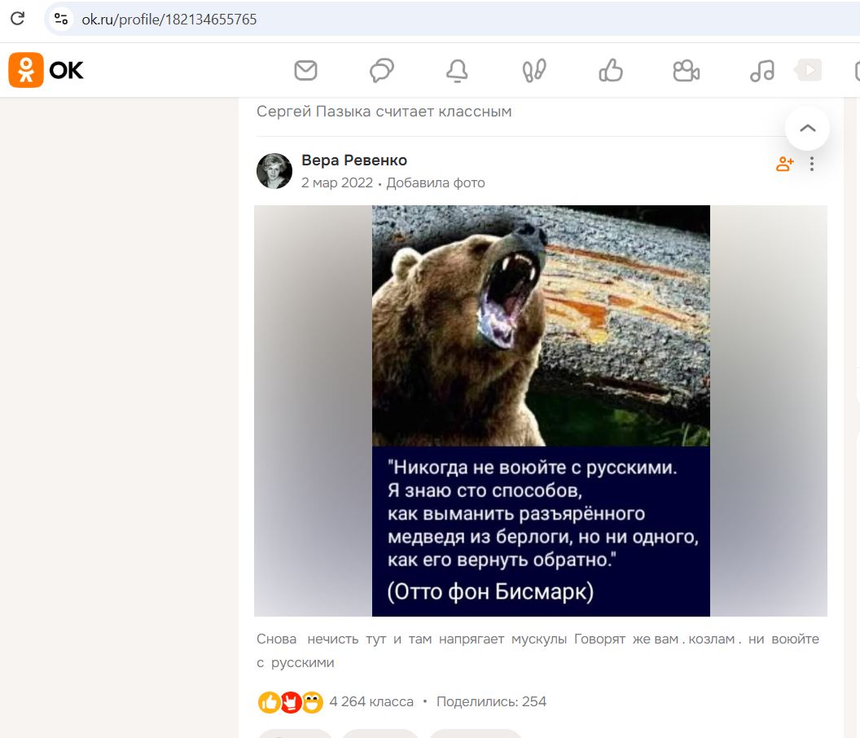Click the red heart-hand reaction icon
Screen dimensions: 860x738
pyautogui.click(x=291, y=702)
